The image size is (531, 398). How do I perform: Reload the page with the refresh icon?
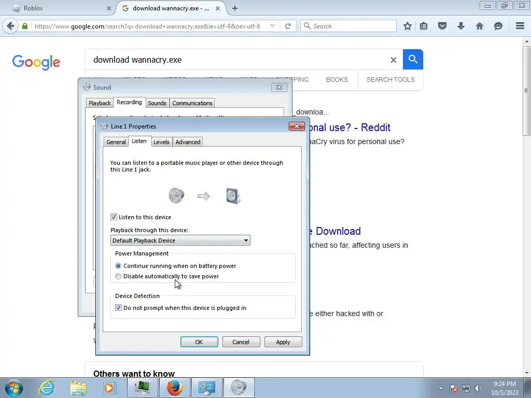tap(288, 26)
